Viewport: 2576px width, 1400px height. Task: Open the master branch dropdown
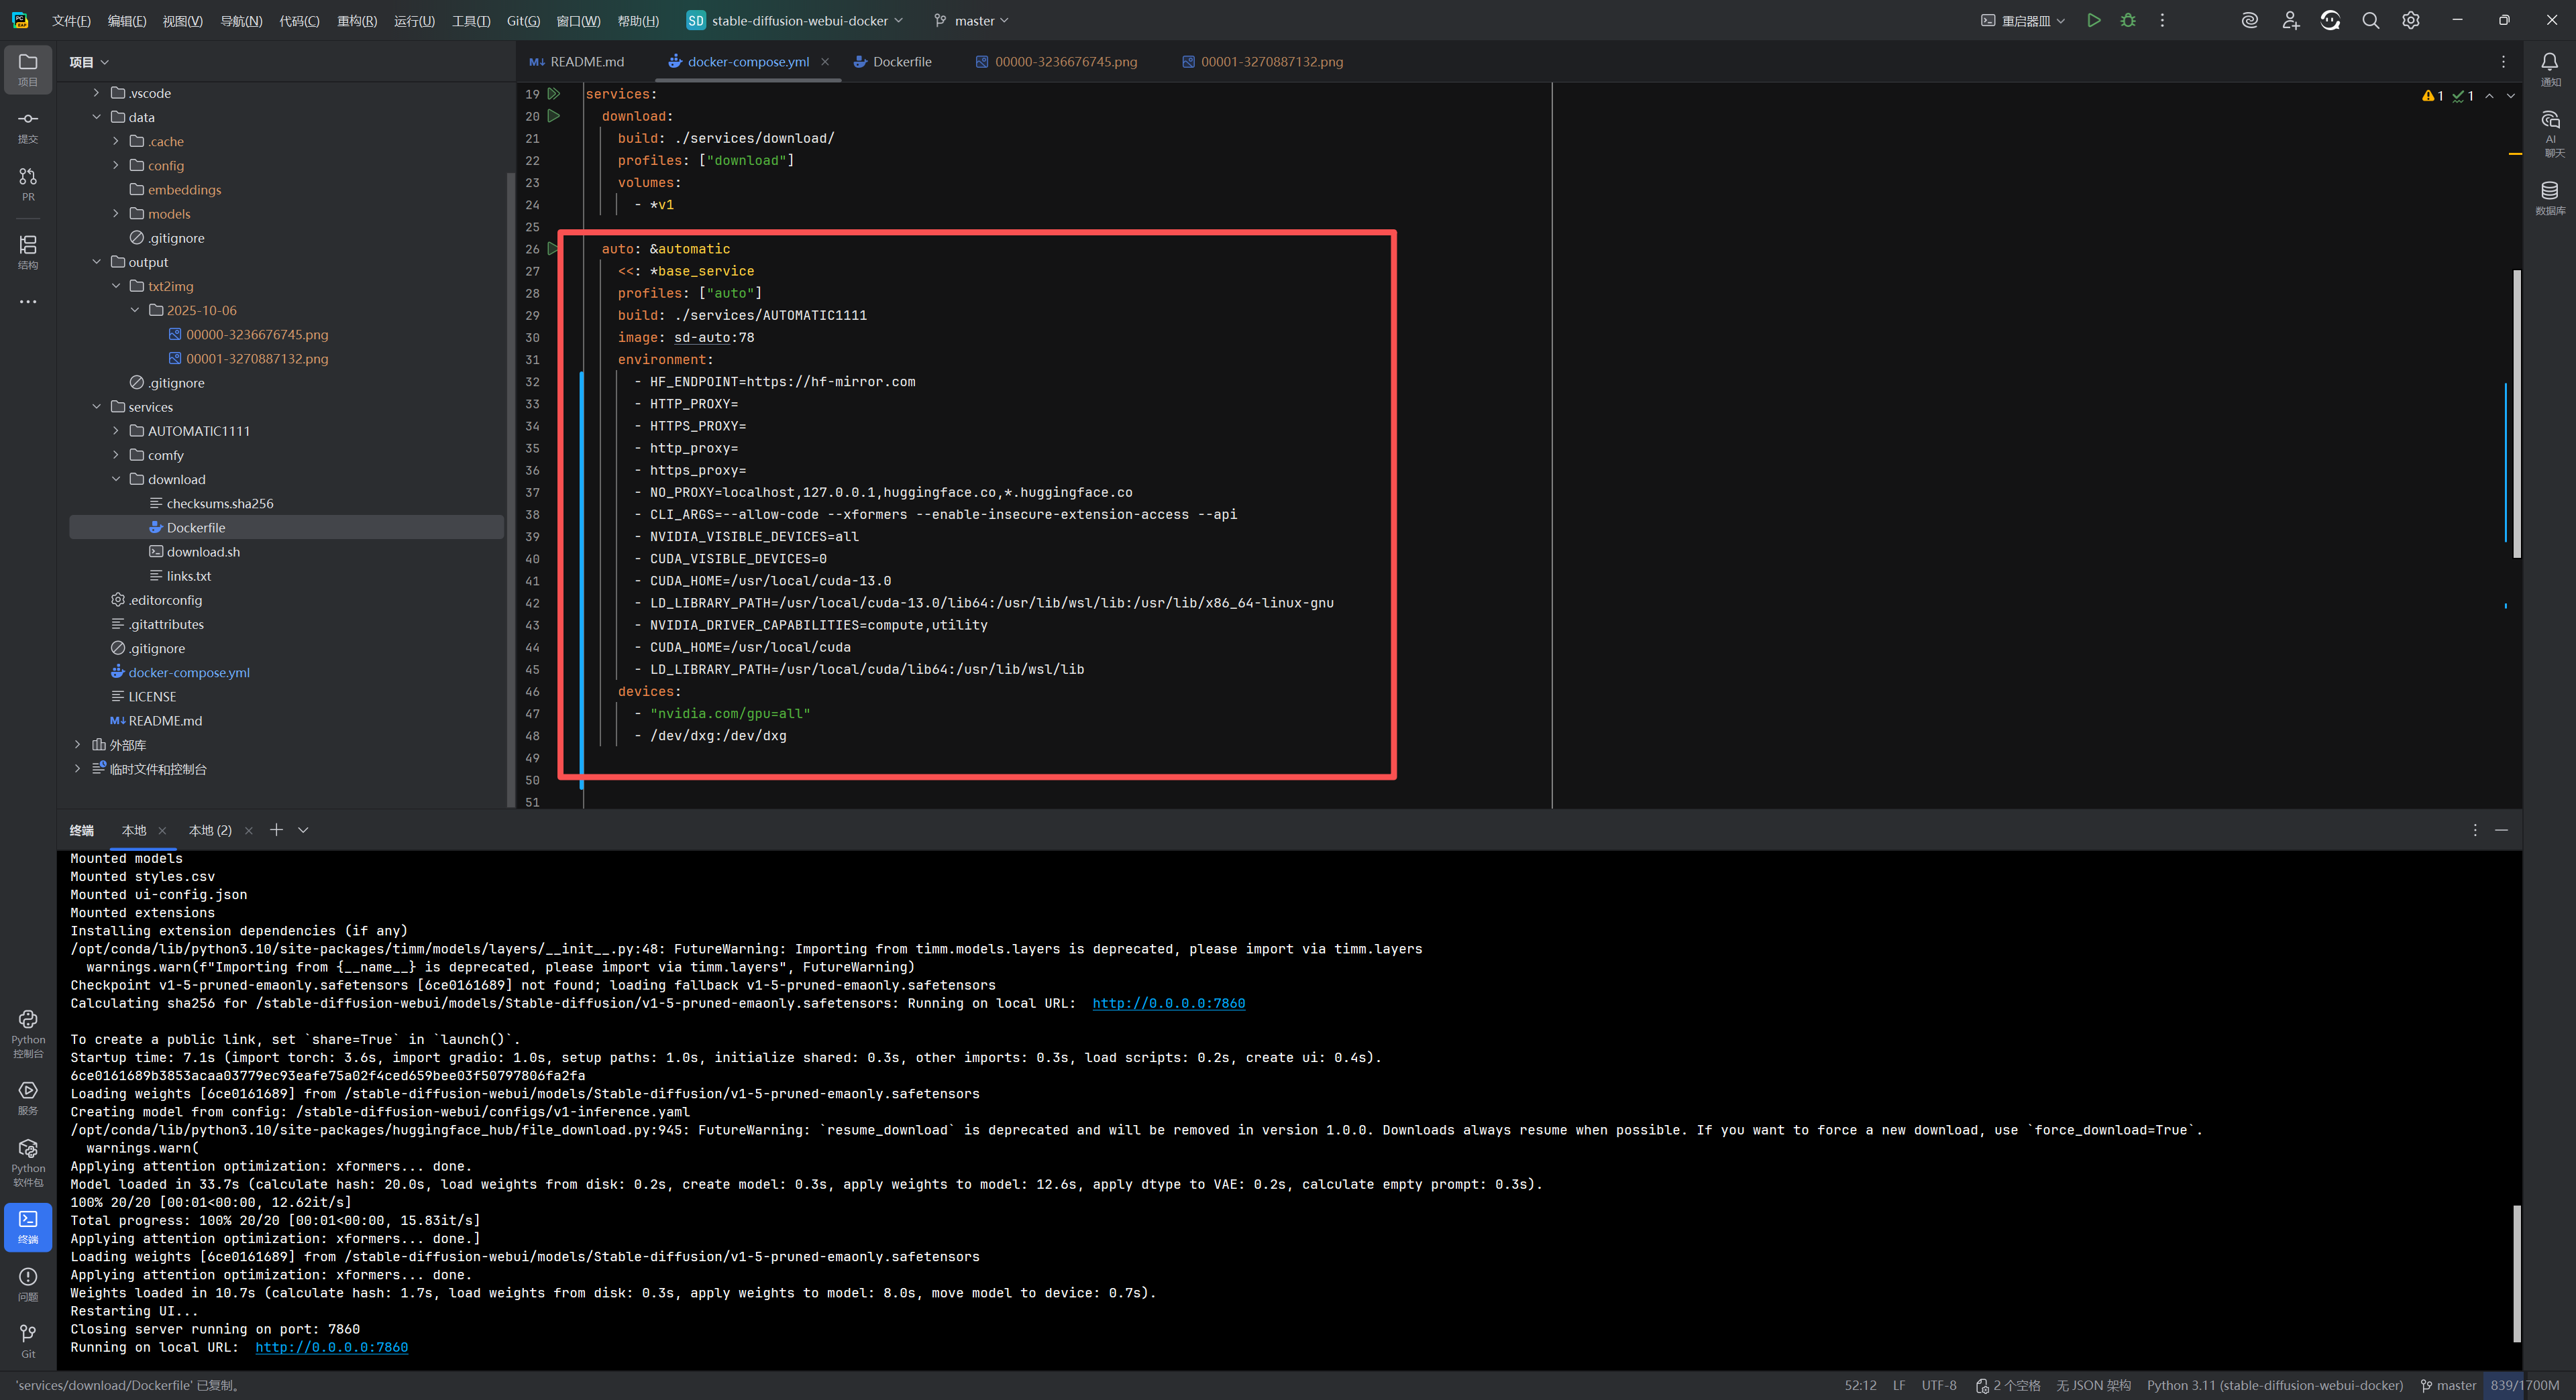click(972, 20)
